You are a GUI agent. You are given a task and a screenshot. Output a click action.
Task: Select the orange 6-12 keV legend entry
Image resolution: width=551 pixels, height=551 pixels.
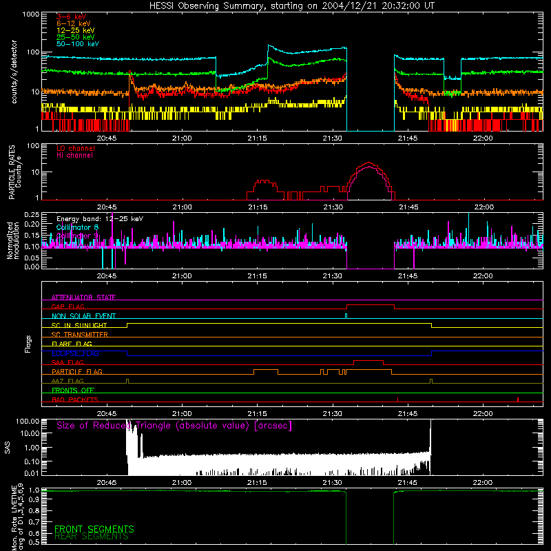[74, 23]
